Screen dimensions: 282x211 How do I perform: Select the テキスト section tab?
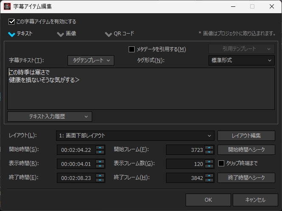coord(20,34)
